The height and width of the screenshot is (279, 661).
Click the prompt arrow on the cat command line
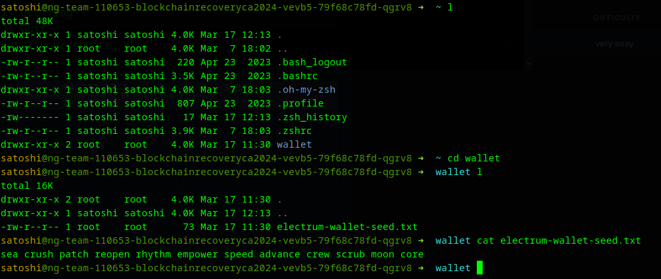pos(420,240)
